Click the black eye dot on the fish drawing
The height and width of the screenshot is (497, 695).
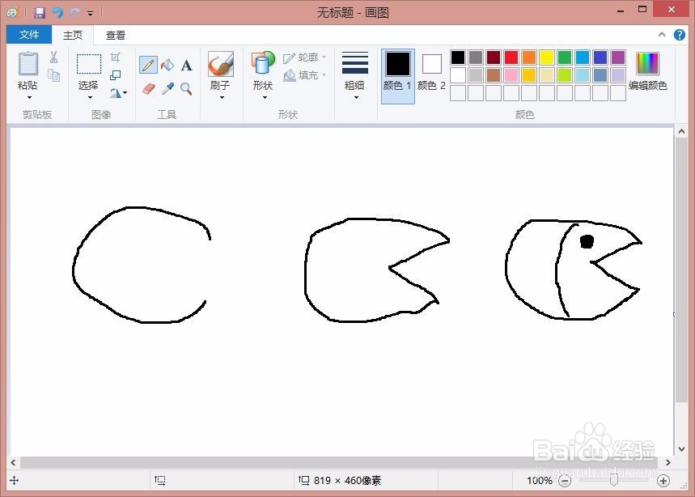pyautogui.click(x=587, y=242)
